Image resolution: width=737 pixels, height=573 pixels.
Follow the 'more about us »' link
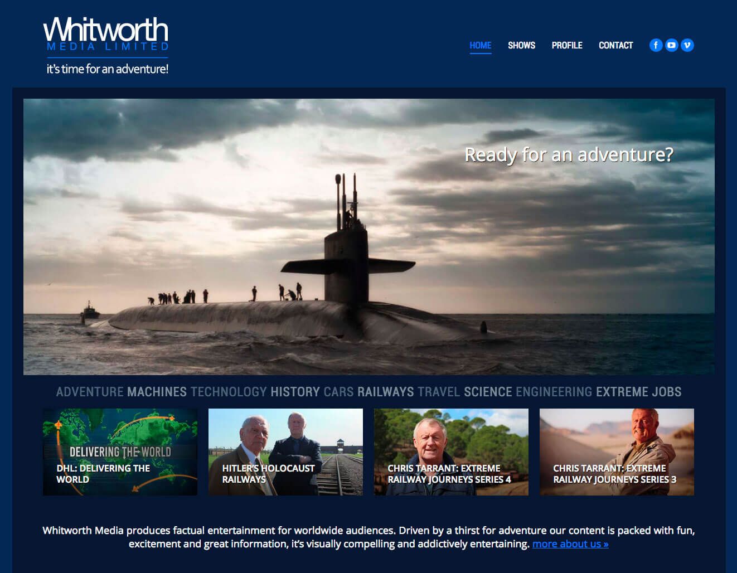[x=570, y=544]
